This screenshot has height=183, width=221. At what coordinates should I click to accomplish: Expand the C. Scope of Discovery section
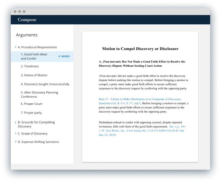point(16,134)
